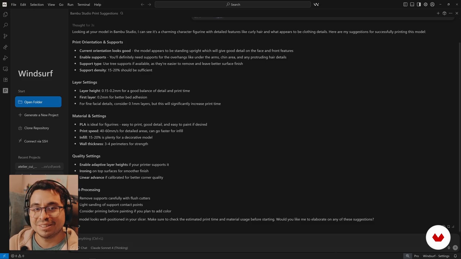Open the Extensions view in activity bar
This screenshot has width=461, height=259.
pos(5,79)
